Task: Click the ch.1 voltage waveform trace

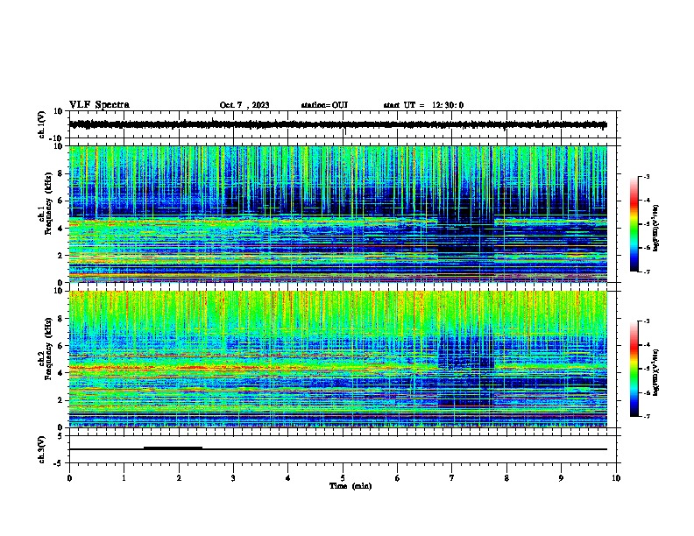Action: coord(337,124)
